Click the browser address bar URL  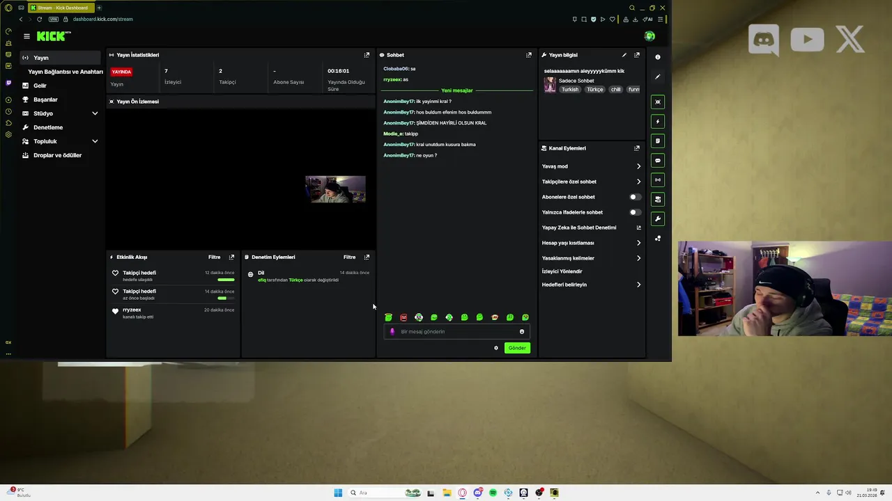click(102, 19)
